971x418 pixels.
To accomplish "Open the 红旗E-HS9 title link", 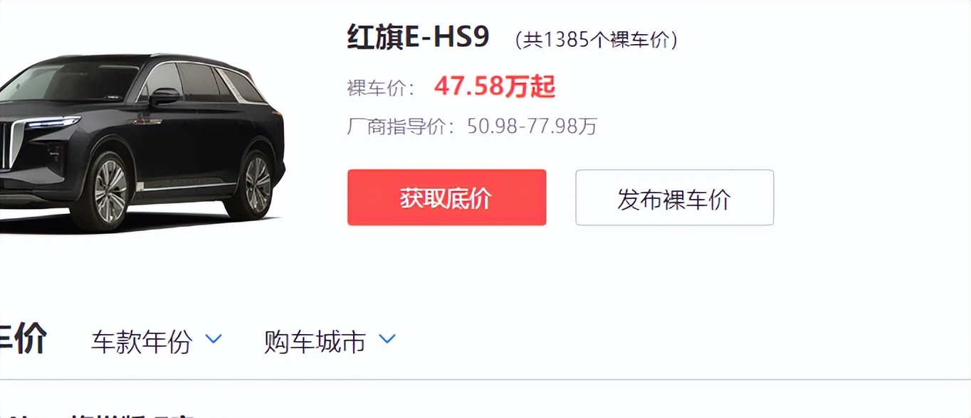I will click(x=419, y=37).
